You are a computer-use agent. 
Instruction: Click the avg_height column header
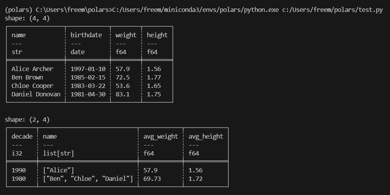[206, 137]
